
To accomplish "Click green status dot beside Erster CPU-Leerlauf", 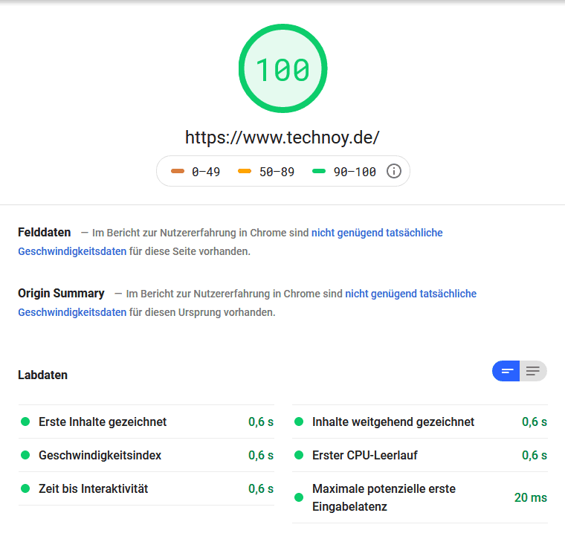I will pyautogui.click(x=299, y=455).
